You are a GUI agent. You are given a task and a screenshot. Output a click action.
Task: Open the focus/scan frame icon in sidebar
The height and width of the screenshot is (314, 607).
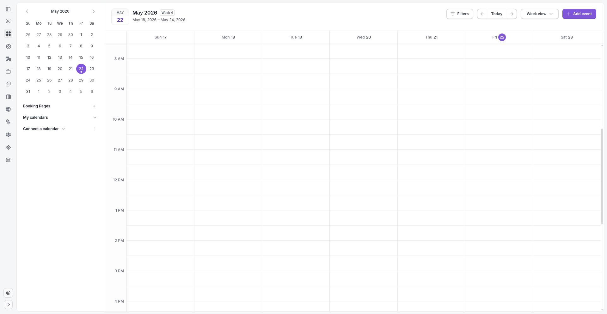pos(8,21)
